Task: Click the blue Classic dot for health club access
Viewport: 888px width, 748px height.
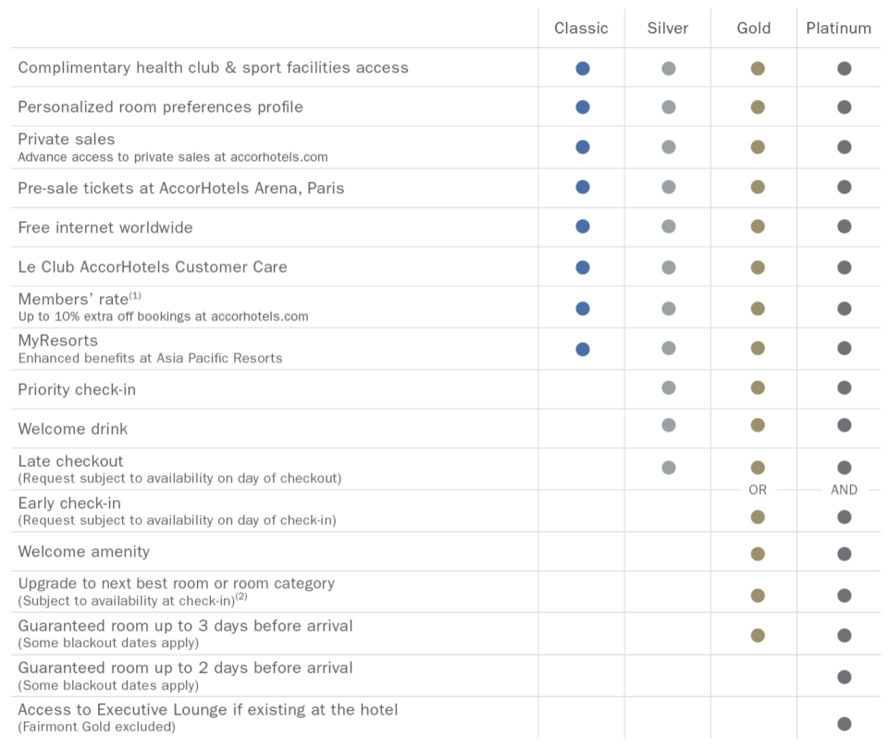Action: [x=583, y=68]
